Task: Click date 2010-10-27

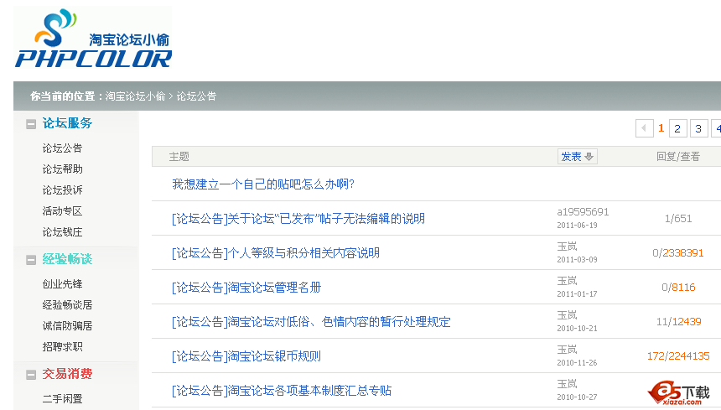Action: (x=577, y=397)
